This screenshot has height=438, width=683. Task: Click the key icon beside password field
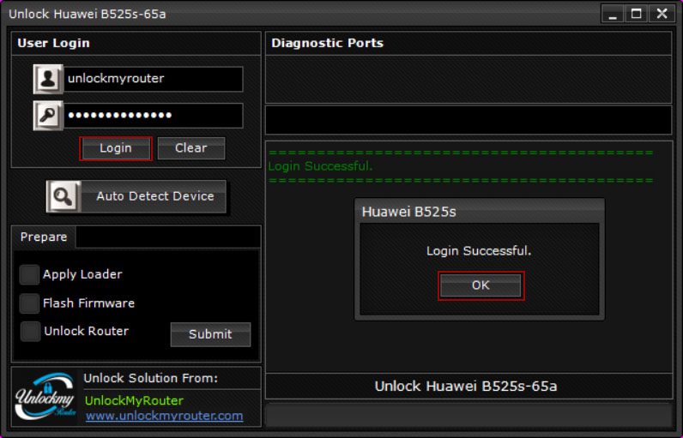(x=48, y=116)
